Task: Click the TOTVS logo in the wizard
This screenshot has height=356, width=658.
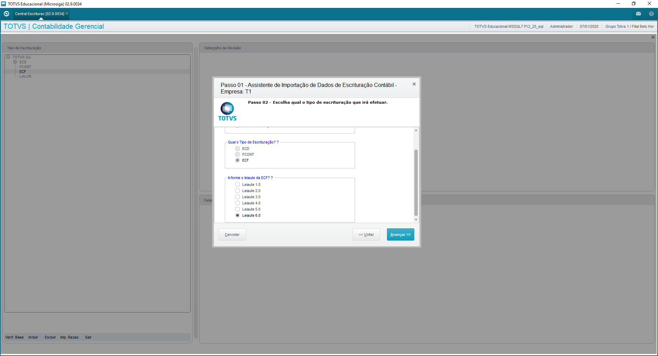Action: (x=227, y=112)
